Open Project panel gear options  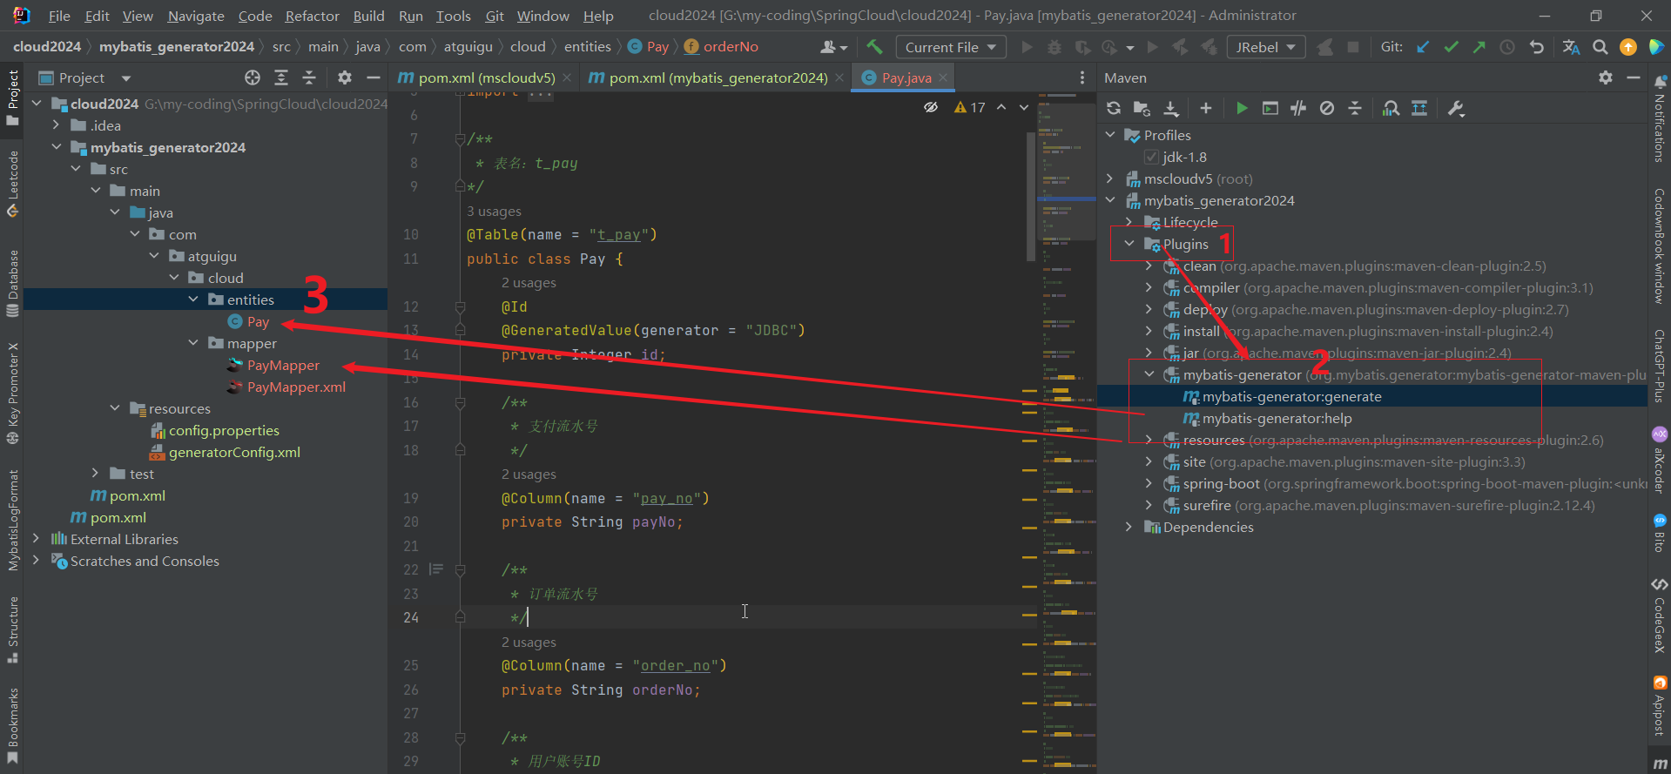[x=345, y=77]
